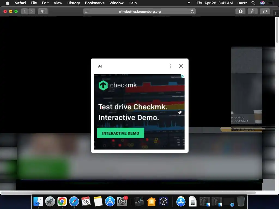Open the Share button in Safari
Screen dimensions: 279x209
[x=253, y=11]
